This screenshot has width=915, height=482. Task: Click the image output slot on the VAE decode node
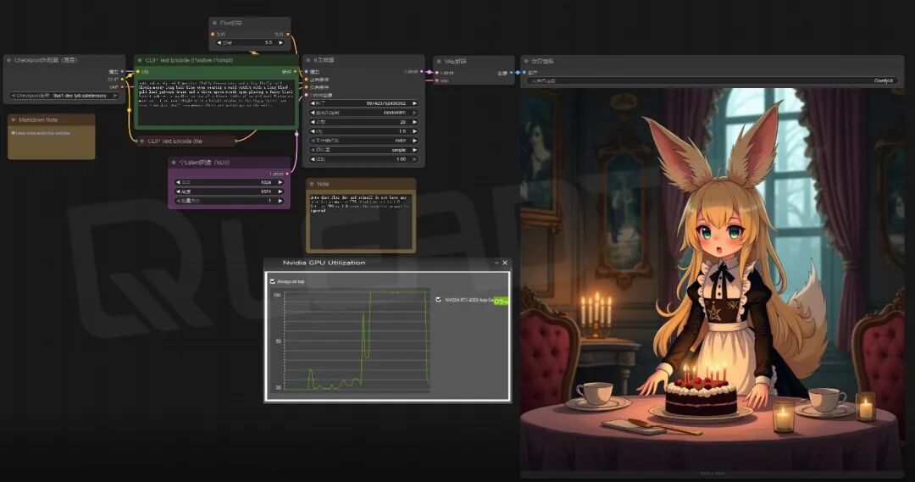(511, 73)
